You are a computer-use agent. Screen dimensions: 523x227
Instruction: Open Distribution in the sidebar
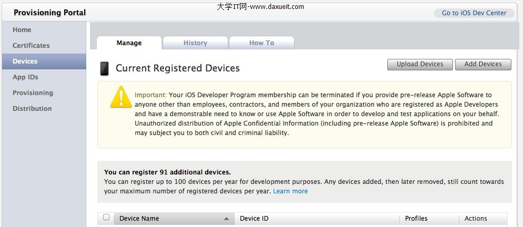click(x=32, y=109)
